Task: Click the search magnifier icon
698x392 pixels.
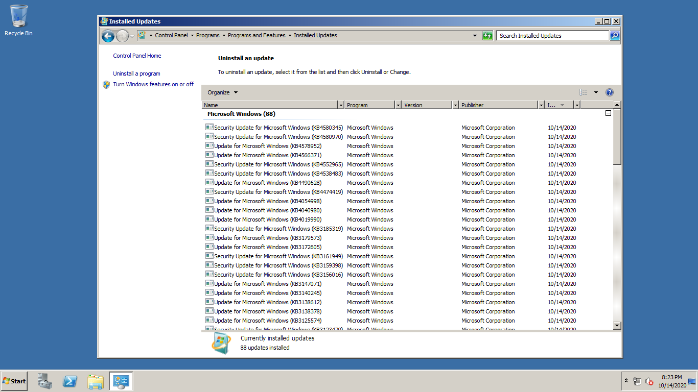Action: coord(615,36)
